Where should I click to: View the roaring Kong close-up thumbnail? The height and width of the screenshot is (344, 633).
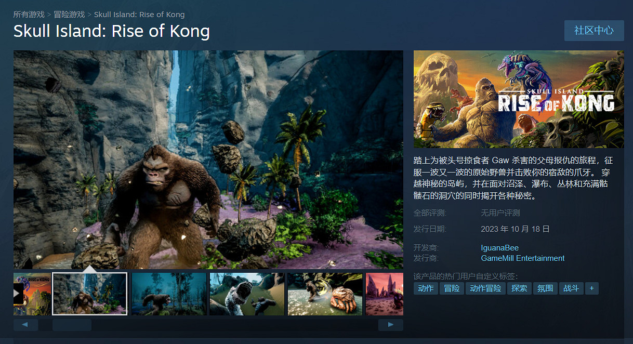247,294
